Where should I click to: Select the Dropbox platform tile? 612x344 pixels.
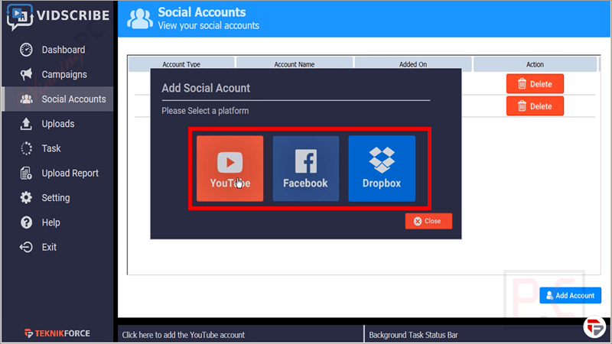pos(382,168)
